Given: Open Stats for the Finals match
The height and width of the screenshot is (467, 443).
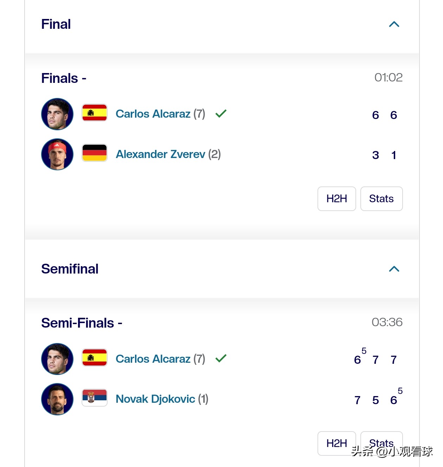Looking at the screenshot, I should (x=381, y=199).
